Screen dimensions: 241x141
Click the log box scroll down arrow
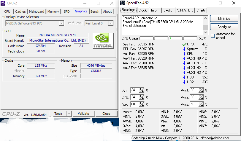(205, 32)
